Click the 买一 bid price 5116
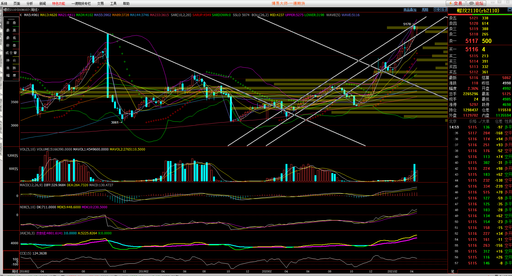Viewport: 512px width, 276px height. coord(471,49)
